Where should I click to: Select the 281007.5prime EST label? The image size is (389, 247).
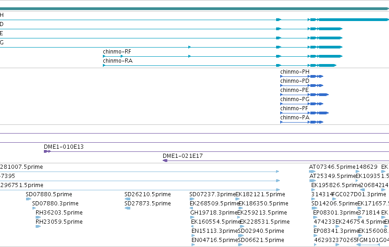[21, 167]
